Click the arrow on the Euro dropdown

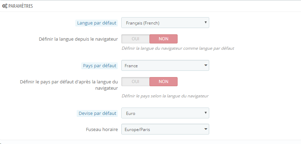[x=205, y=113]
